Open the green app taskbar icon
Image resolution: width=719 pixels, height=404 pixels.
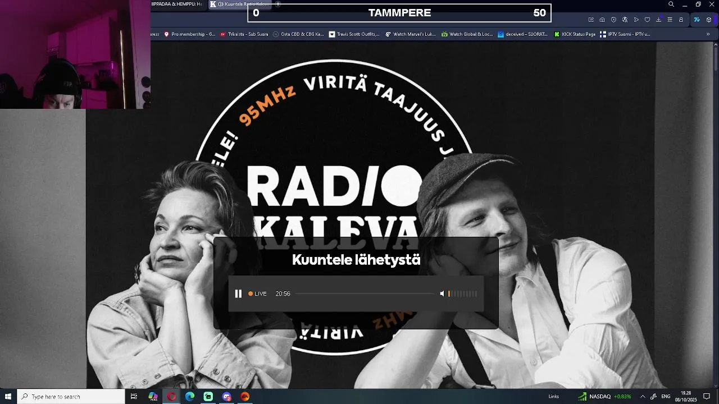pyautogui.click(x=208, y=396)
